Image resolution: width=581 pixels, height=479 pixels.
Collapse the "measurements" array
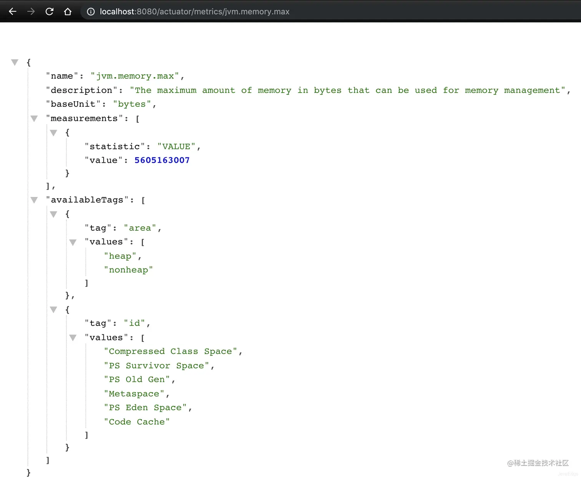[34, 119]
